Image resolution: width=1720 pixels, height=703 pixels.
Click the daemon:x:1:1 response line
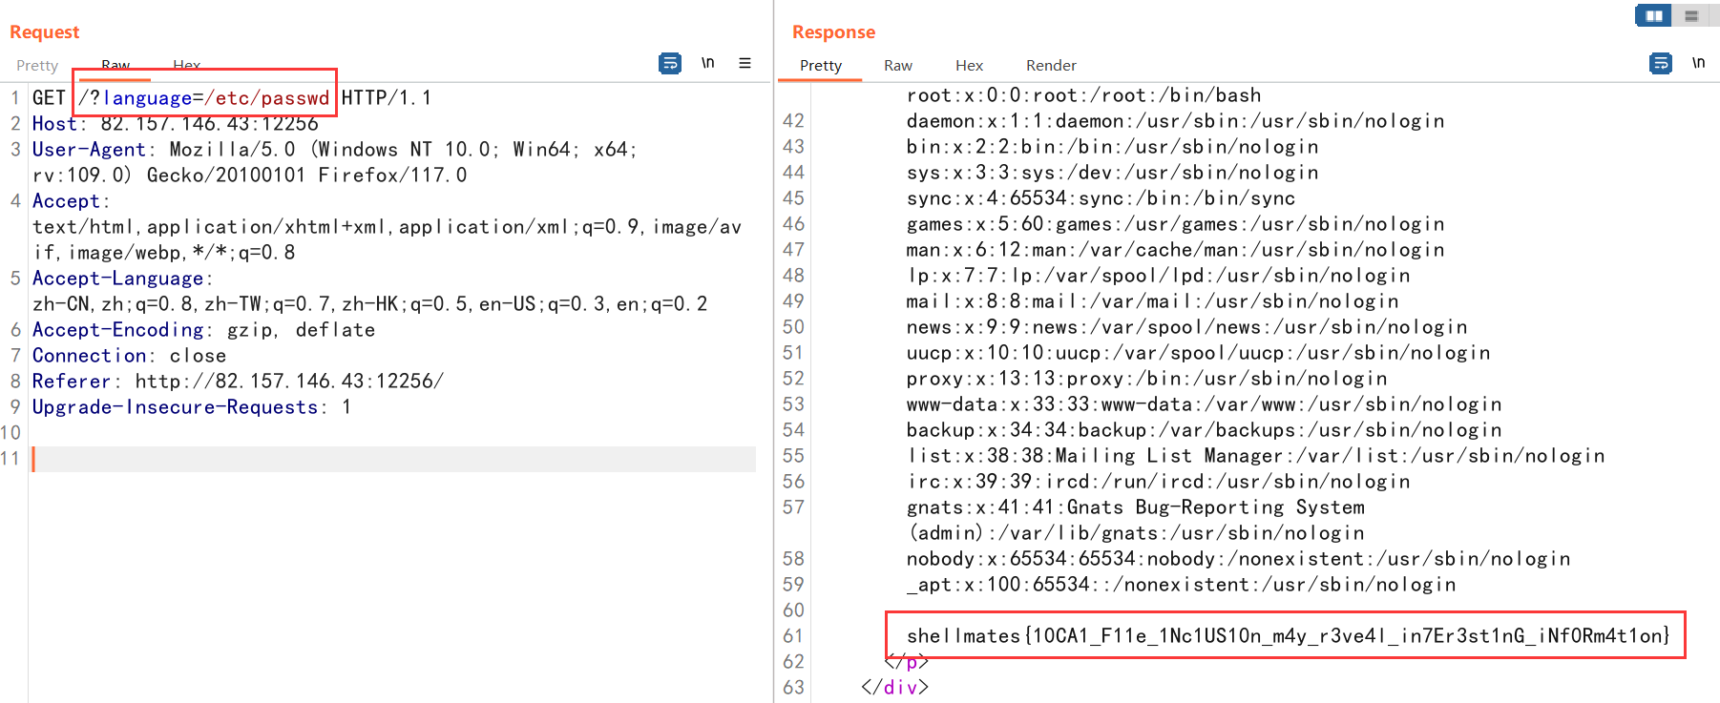click(1175, 121)
